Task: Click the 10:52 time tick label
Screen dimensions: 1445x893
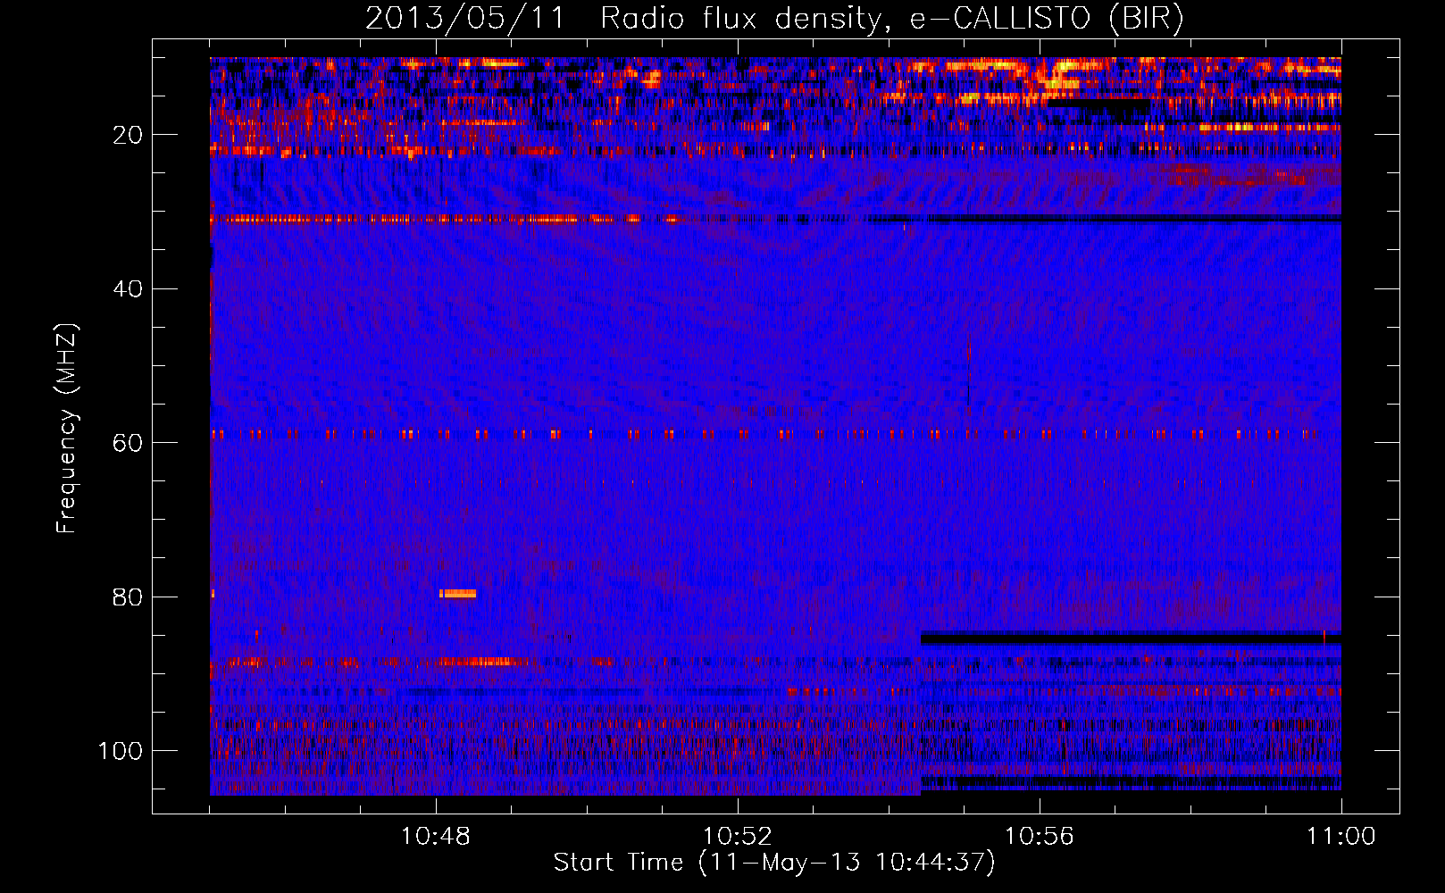Action: click(x=738, y=837)
